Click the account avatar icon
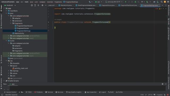The image size is (170, 96). tap(168, 2)
